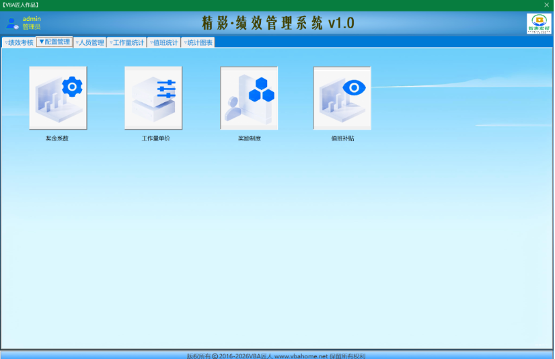
Task: Open the 人员管理 tab
Action: (x=90, y=42)
